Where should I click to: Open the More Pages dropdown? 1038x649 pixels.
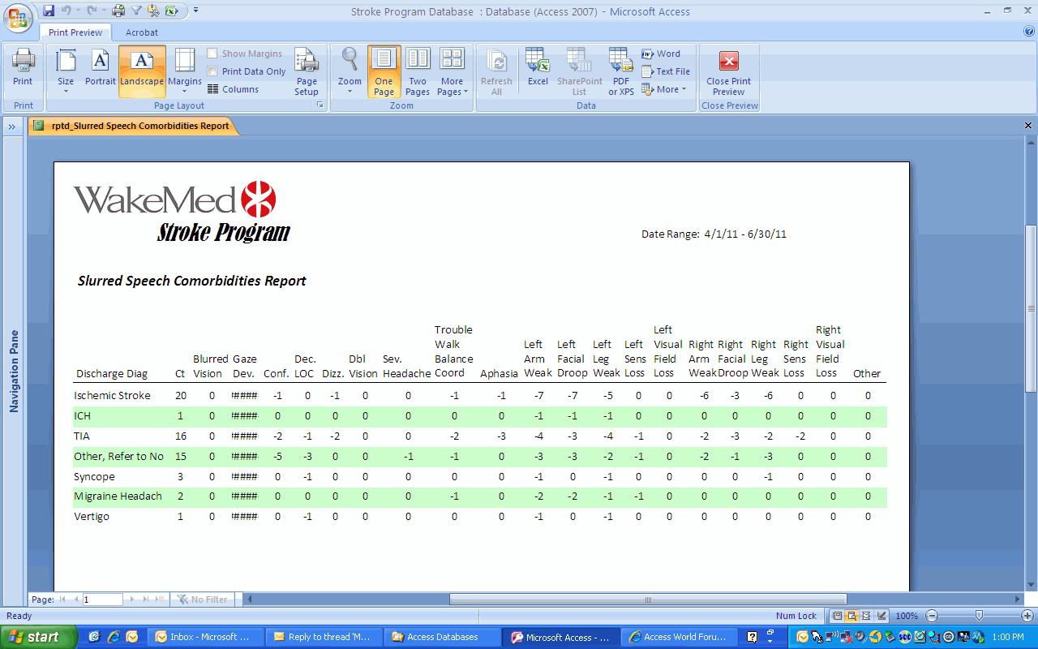(452, 71)
